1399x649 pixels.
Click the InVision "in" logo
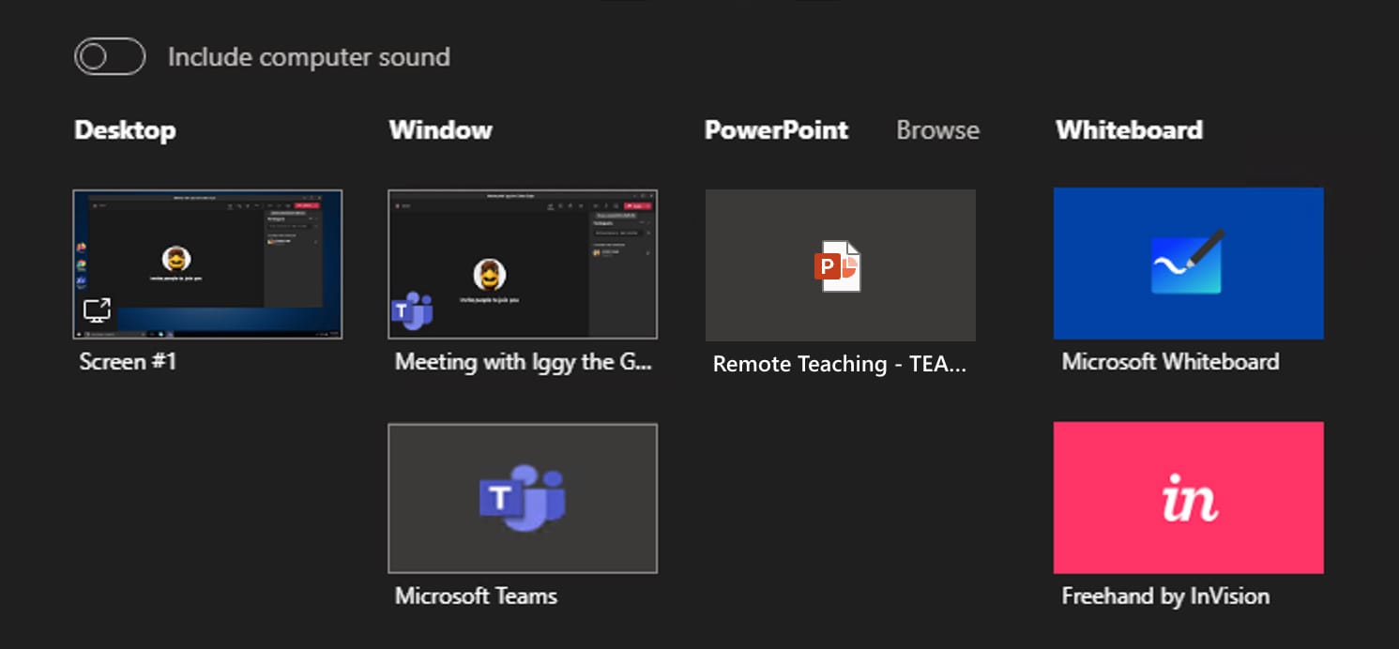tap(1189, 498)
